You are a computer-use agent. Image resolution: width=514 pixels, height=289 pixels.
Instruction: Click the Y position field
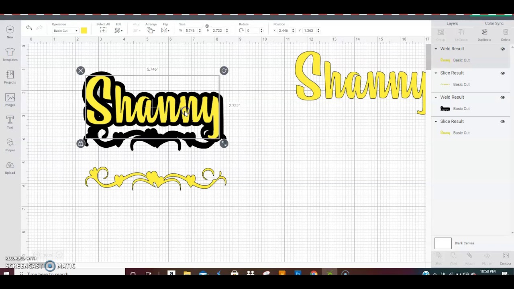(309, 31)
